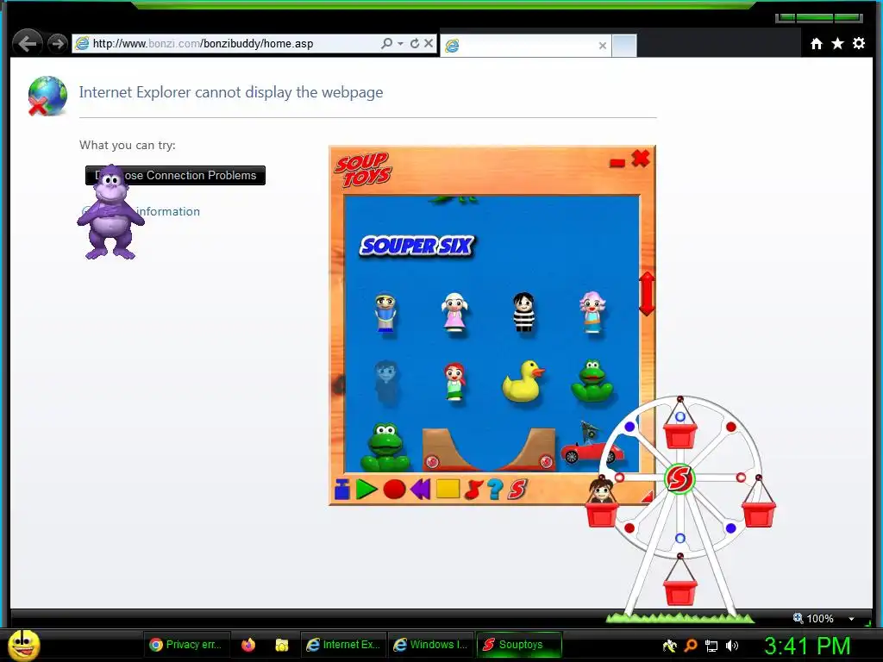The height and width of the screenshot is (662, 883).
Task: Minimize the Soup Toys toybox window
Action: (617, 163)
